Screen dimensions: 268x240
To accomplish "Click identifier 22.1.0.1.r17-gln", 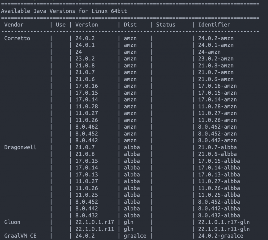I will pyautogui.click(x=224, y=222).
